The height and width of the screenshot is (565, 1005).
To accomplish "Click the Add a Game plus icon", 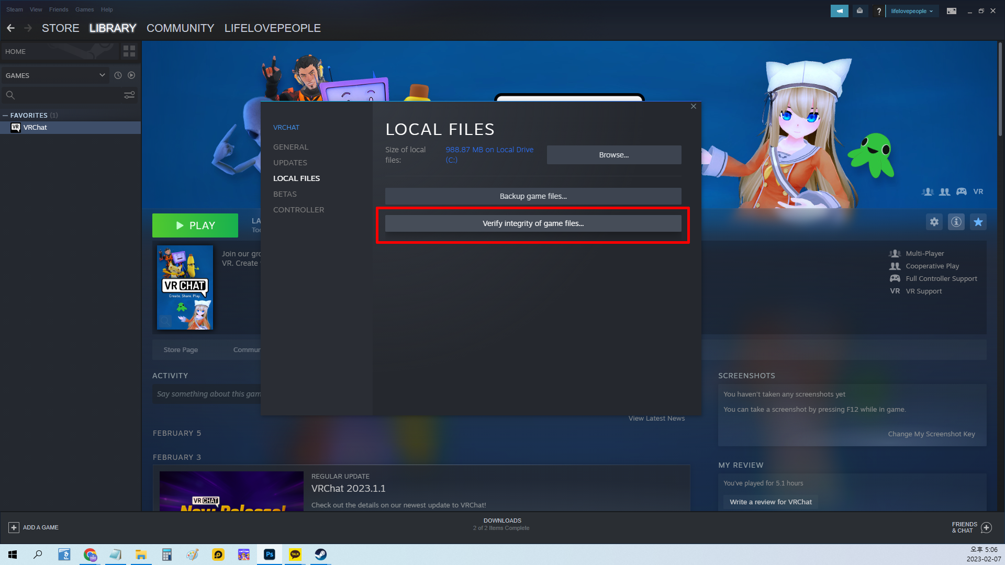I will pos(14,528).
